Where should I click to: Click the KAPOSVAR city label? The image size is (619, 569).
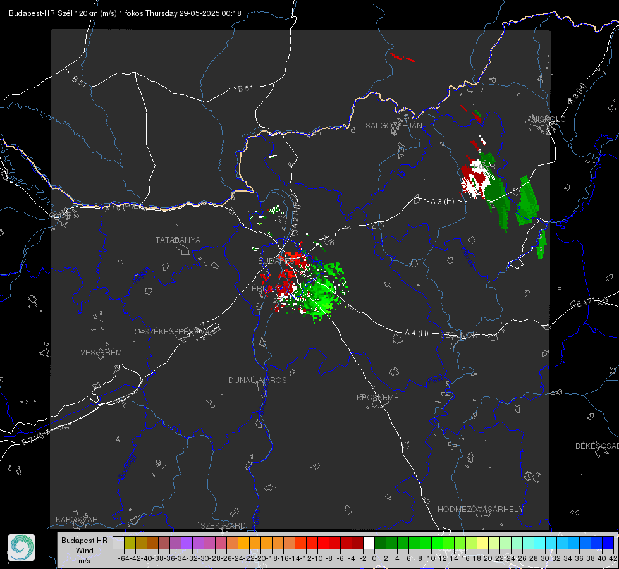[77, 519]
